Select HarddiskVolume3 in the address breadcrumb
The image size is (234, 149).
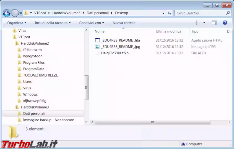66,13
